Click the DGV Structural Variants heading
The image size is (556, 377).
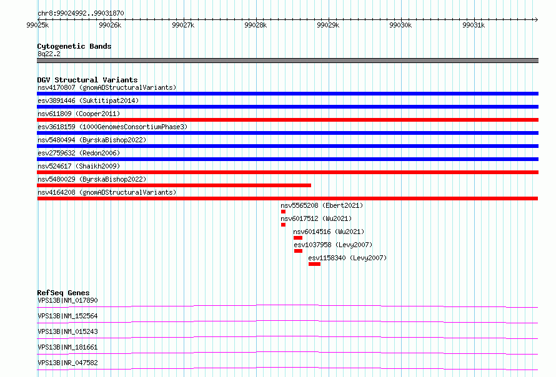pos(87,80)
